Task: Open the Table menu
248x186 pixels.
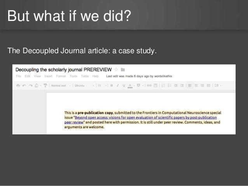Action: [x=85, y=76]
